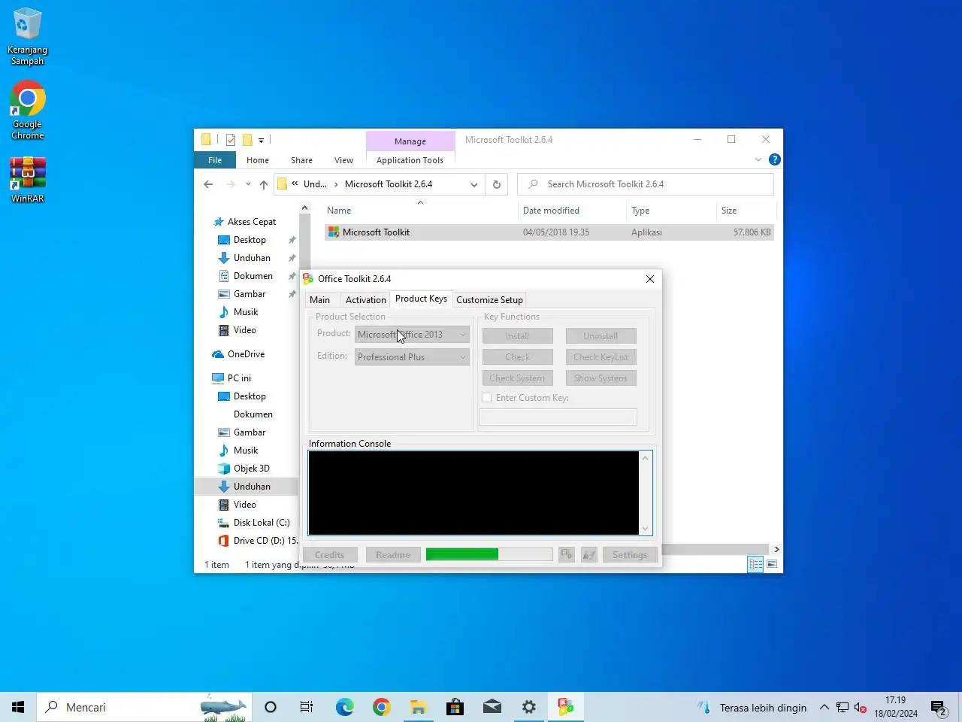Open Cortana circle on taskbar

tap(271, 707)
